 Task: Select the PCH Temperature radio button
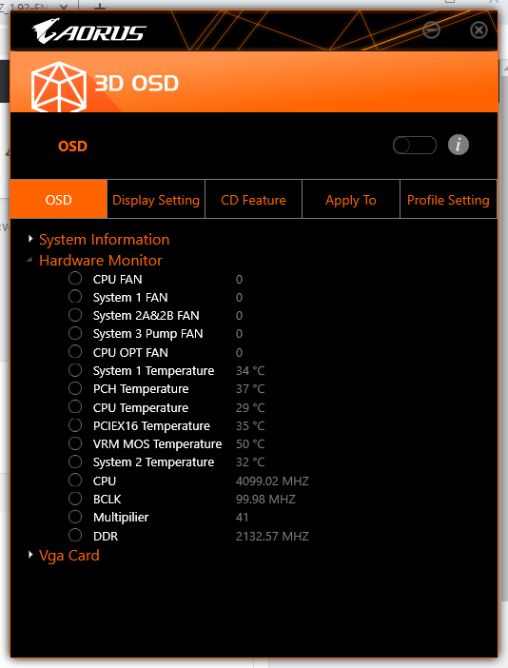point(75,388)
